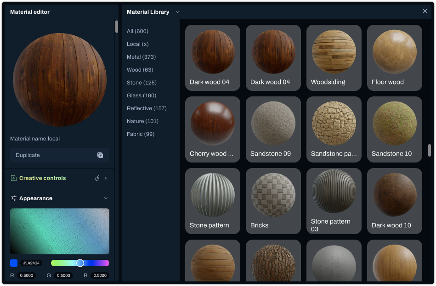Click the Creative controls brush icon
Image resolution: width=436 pixels, height=286 pixels.
coord(97,178)
